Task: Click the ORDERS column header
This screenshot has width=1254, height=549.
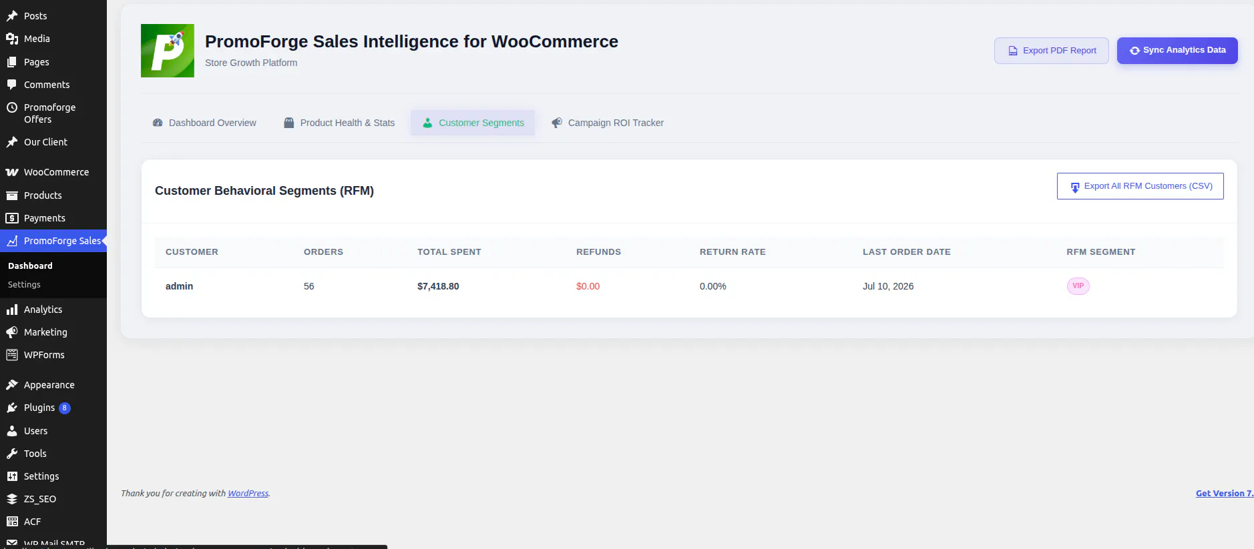Action: (323, 252)
